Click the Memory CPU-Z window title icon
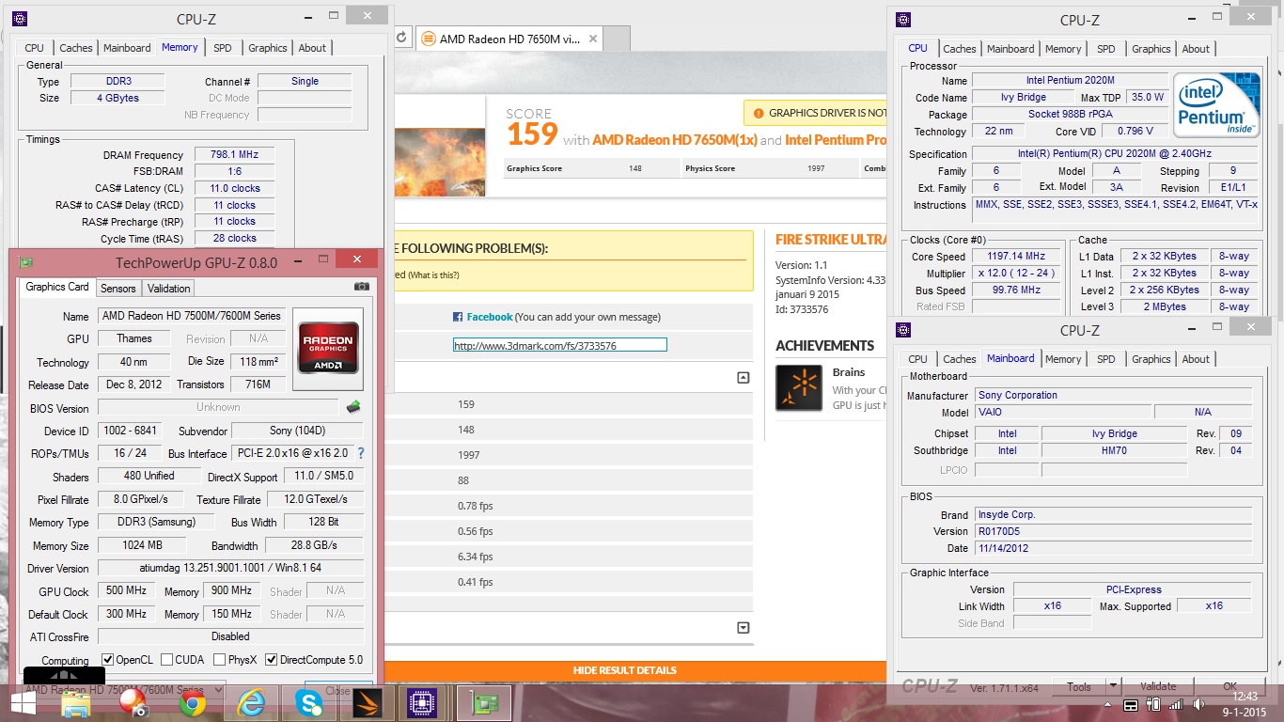The width and height of the screenshot is (1284, 722). tap(20, 19)
